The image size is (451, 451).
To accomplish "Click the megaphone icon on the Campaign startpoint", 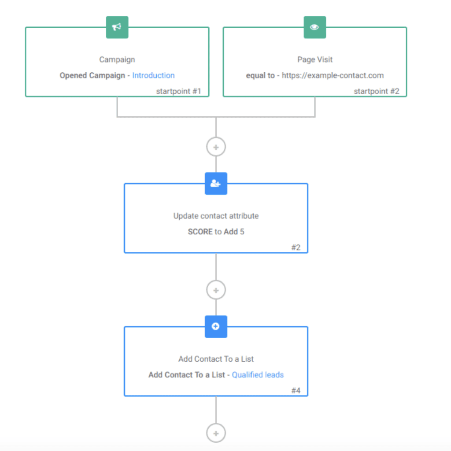I will pyautogui.click(x=117, y=26).
